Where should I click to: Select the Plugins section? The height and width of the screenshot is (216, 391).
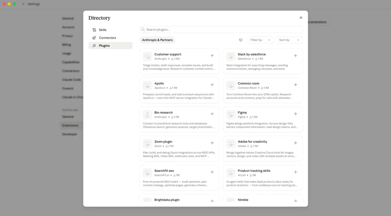coord(110,46)
